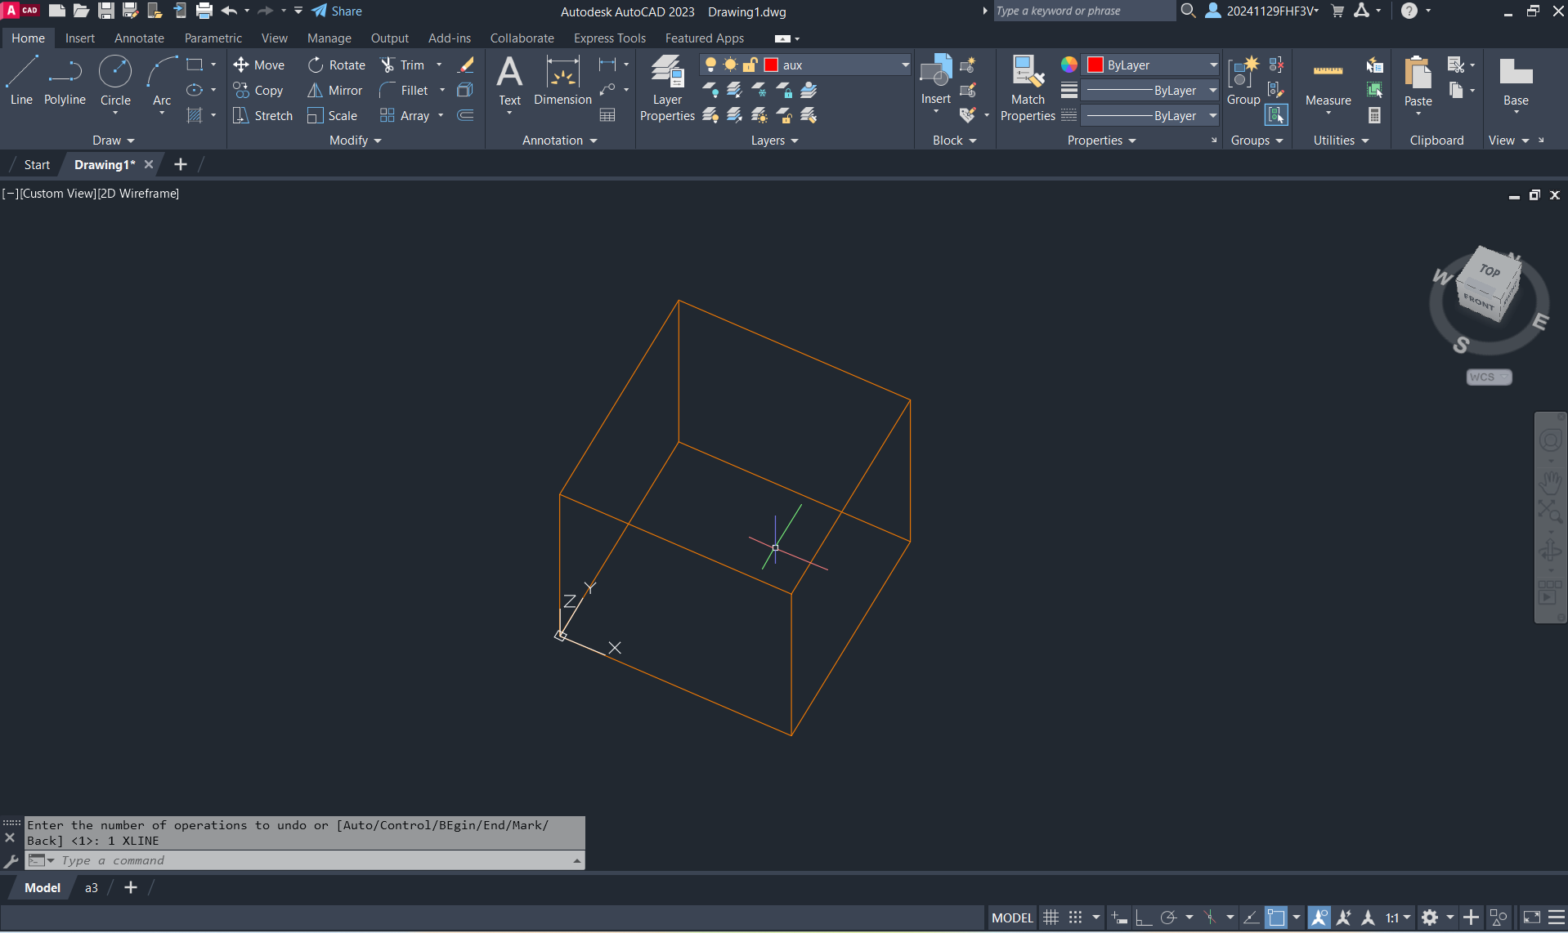This screenshot has width=1568, height=933.
Task: Expand the Draw panel
Action: [113, 141]
